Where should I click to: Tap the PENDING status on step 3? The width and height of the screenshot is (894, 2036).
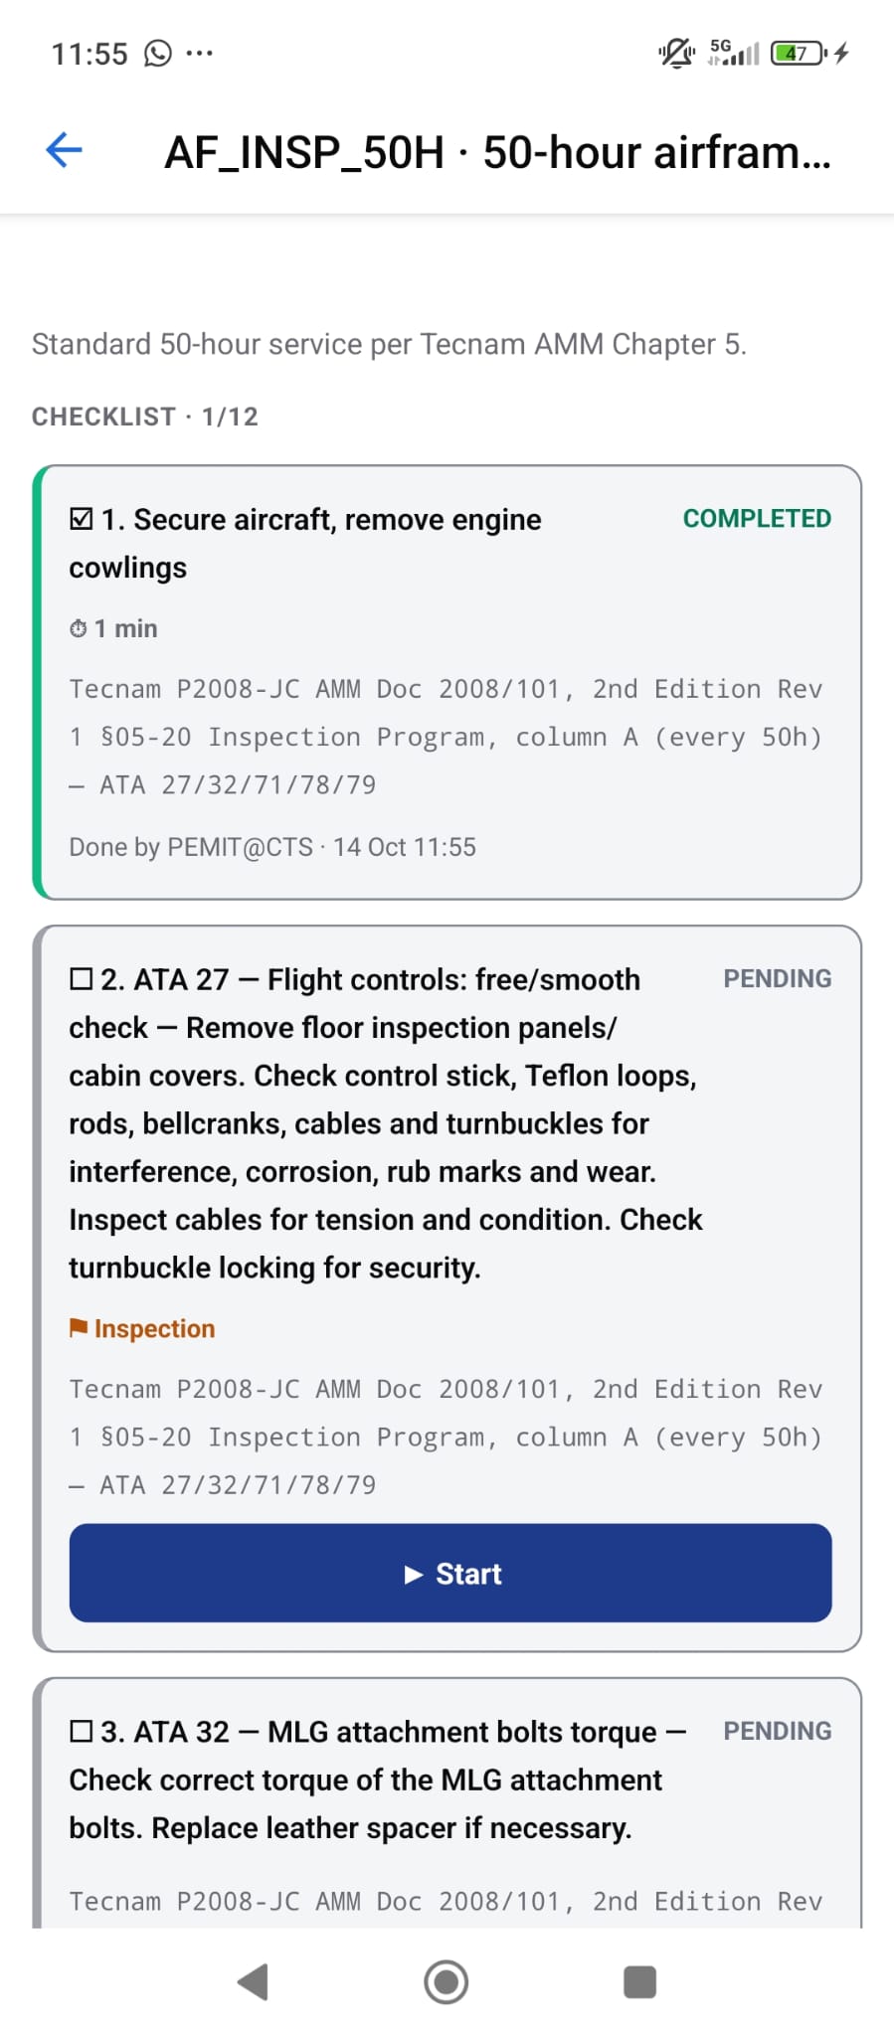tap(778, 1731)
